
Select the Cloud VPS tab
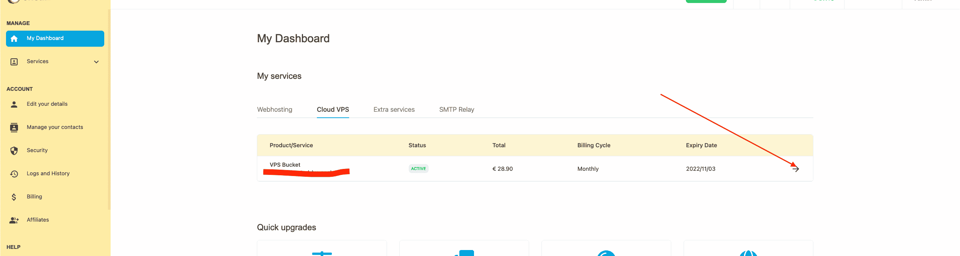click(333, 110)
